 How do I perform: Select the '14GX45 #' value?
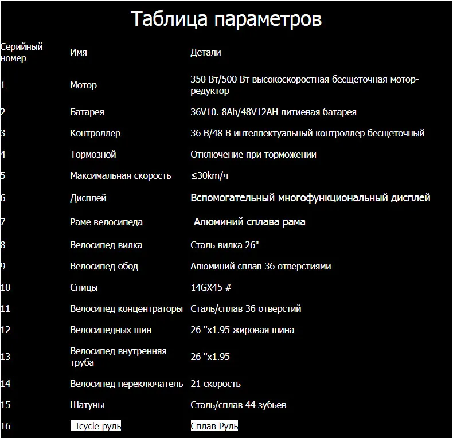click(x=211, y=287)
